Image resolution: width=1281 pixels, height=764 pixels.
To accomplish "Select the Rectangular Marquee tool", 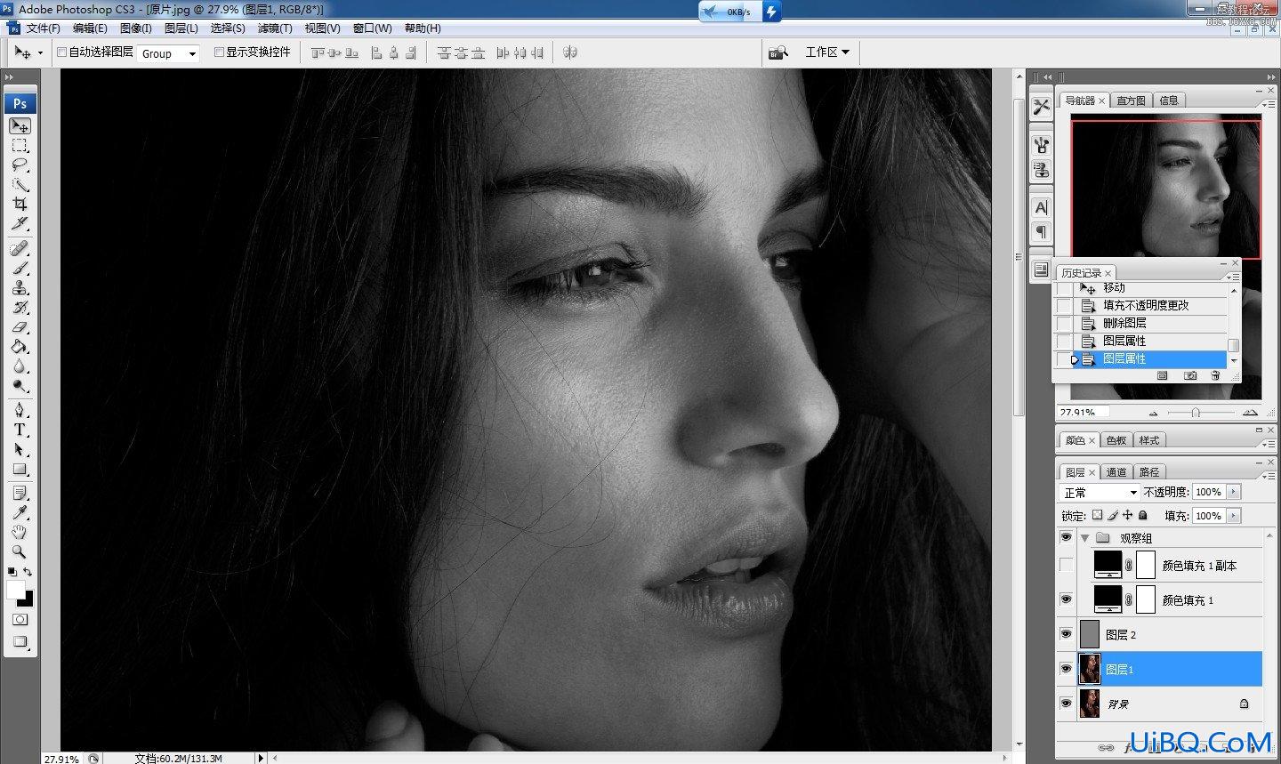I will coord(20,146).
